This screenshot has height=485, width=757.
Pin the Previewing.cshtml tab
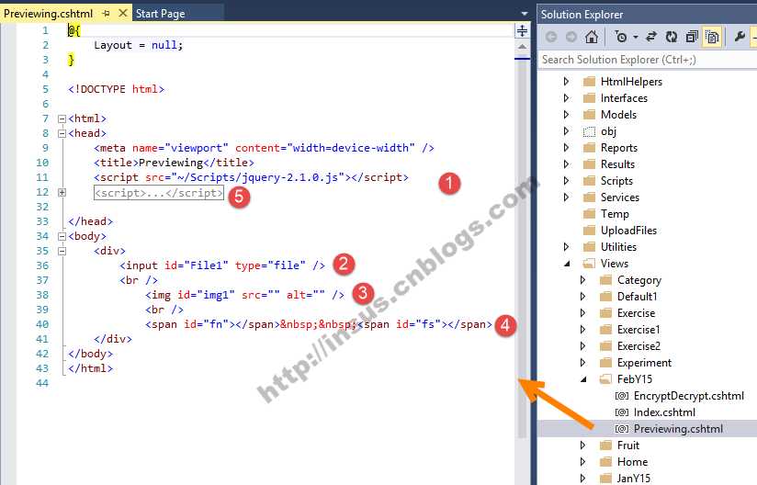(107, 14)
